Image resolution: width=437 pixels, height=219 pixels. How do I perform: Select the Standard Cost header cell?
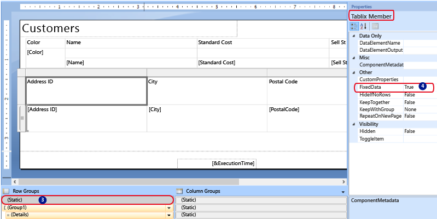pyautogui.click(x=263, y=43)
